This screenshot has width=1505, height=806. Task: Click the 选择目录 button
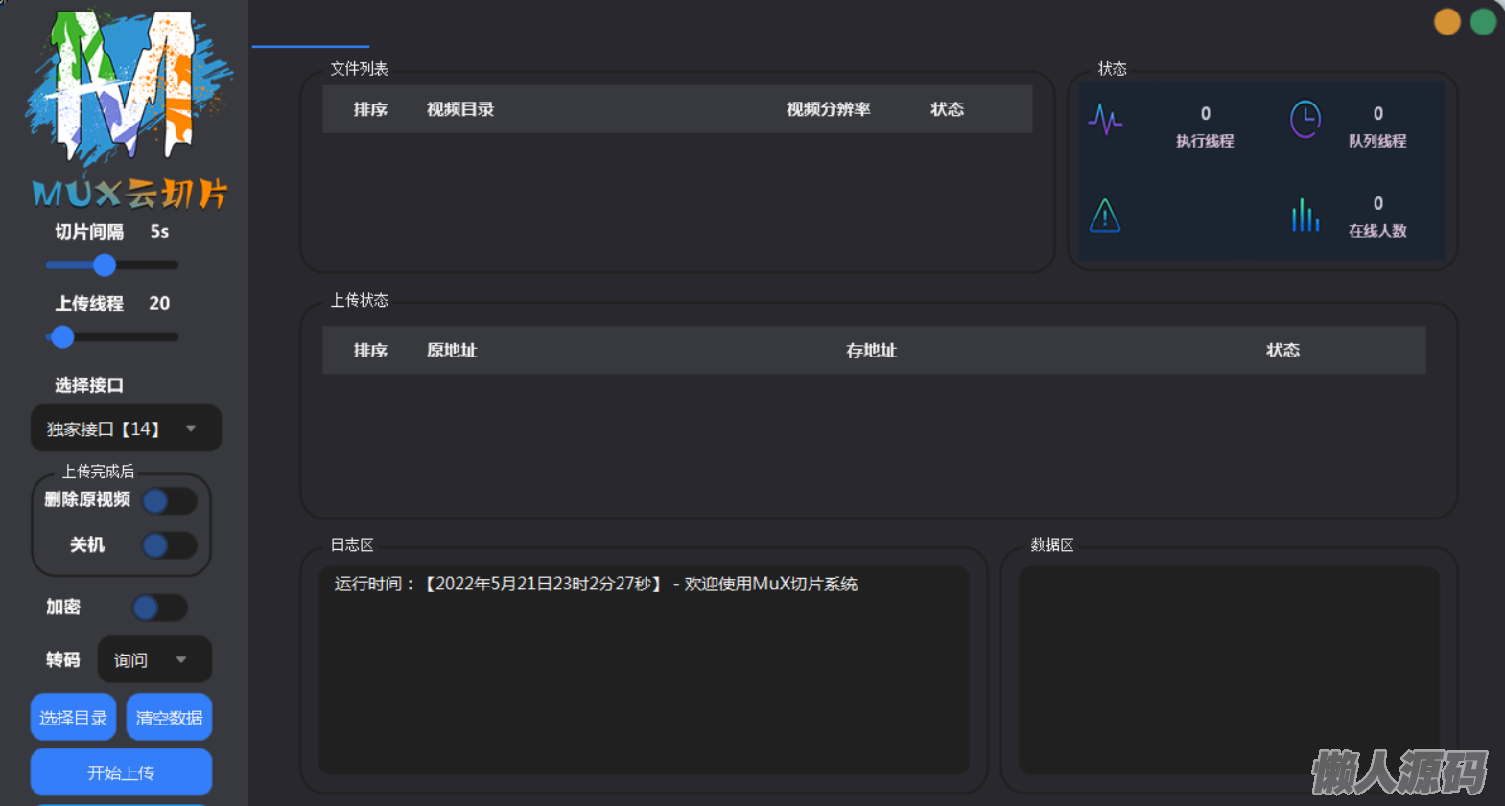point(73,717)
